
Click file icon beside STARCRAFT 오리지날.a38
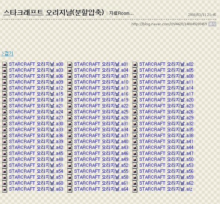coord(135,136)
